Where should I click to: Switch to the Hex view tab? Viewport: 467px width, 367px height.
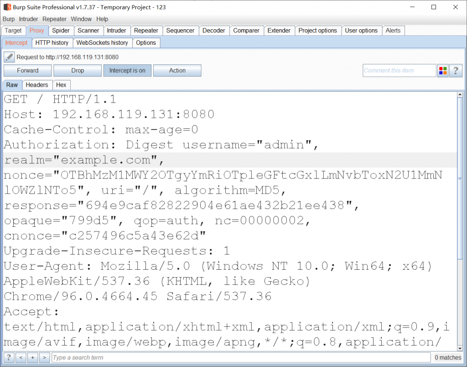[61, 85]
